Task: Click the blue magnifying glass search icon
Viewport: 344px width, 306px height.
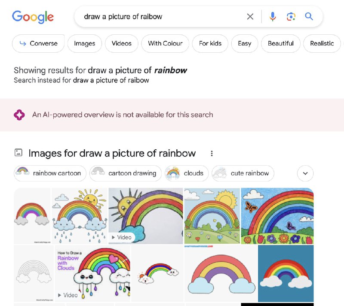Action: click(309, 16)
